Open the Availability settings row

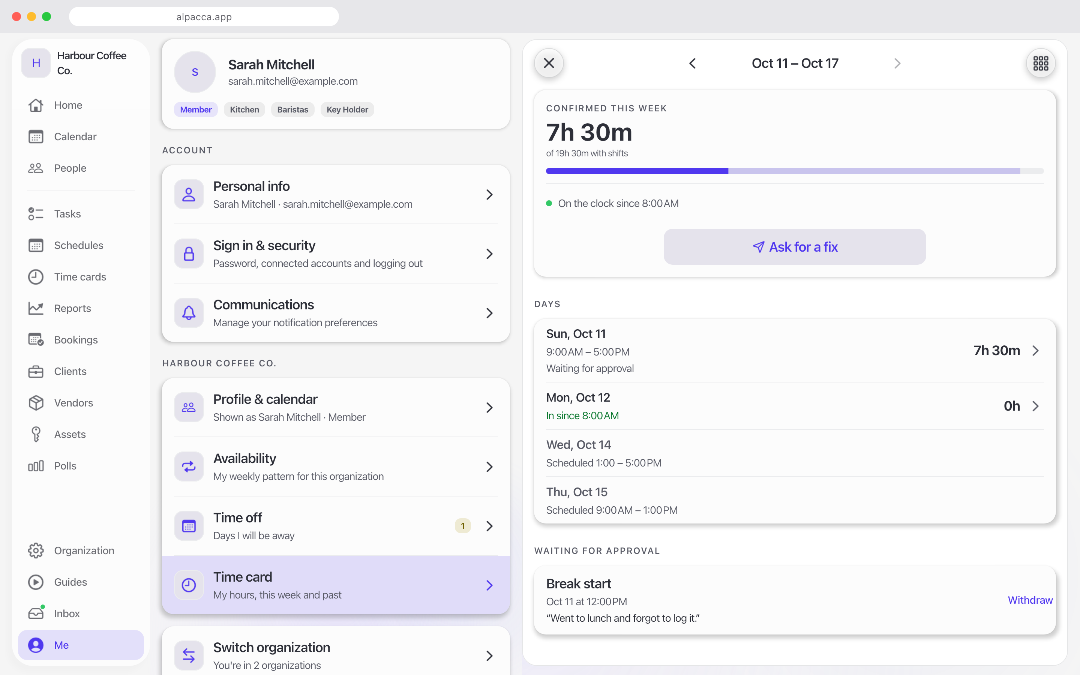pyautogui.click(x=336, y=466)
